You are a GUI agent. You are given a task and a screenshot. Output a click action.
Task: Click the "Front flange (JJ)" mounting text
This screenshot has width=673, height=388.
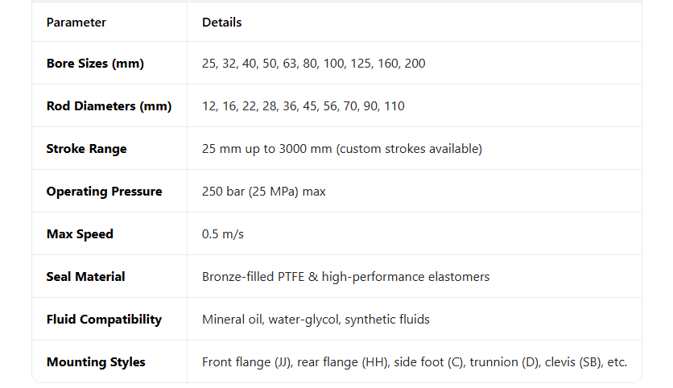click(246, 362)
